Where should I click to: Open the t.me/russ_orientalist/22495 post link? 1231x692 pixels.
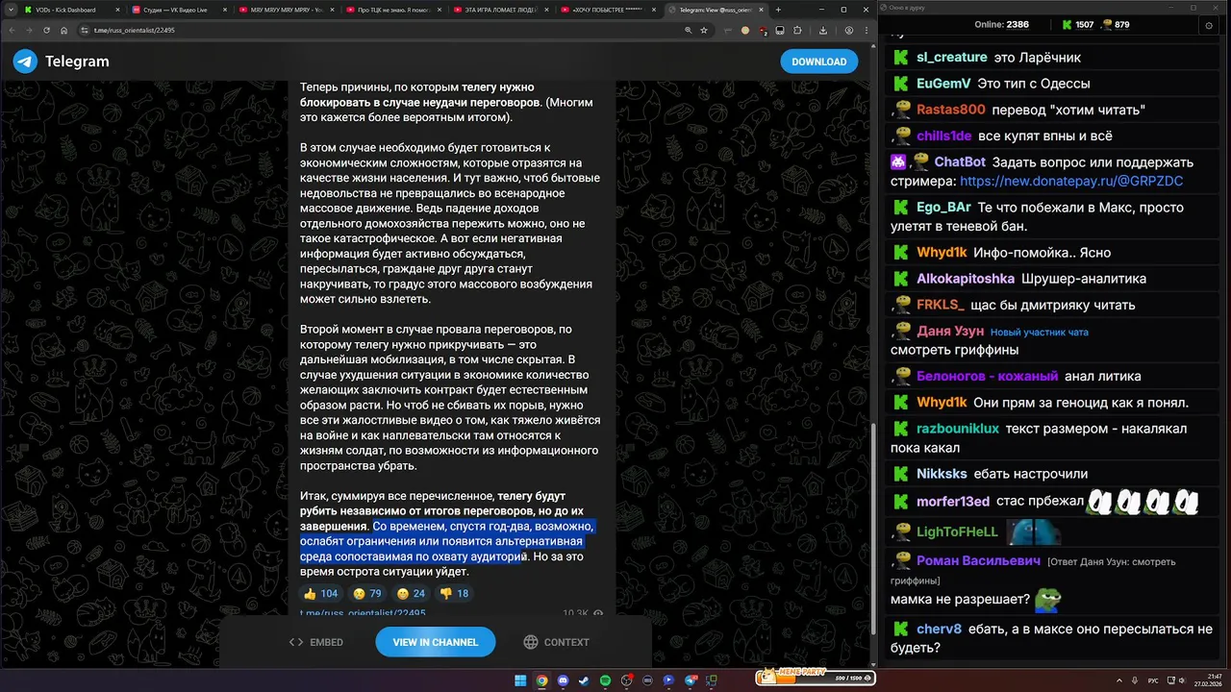pyautogui.click(x=363, y=612)
